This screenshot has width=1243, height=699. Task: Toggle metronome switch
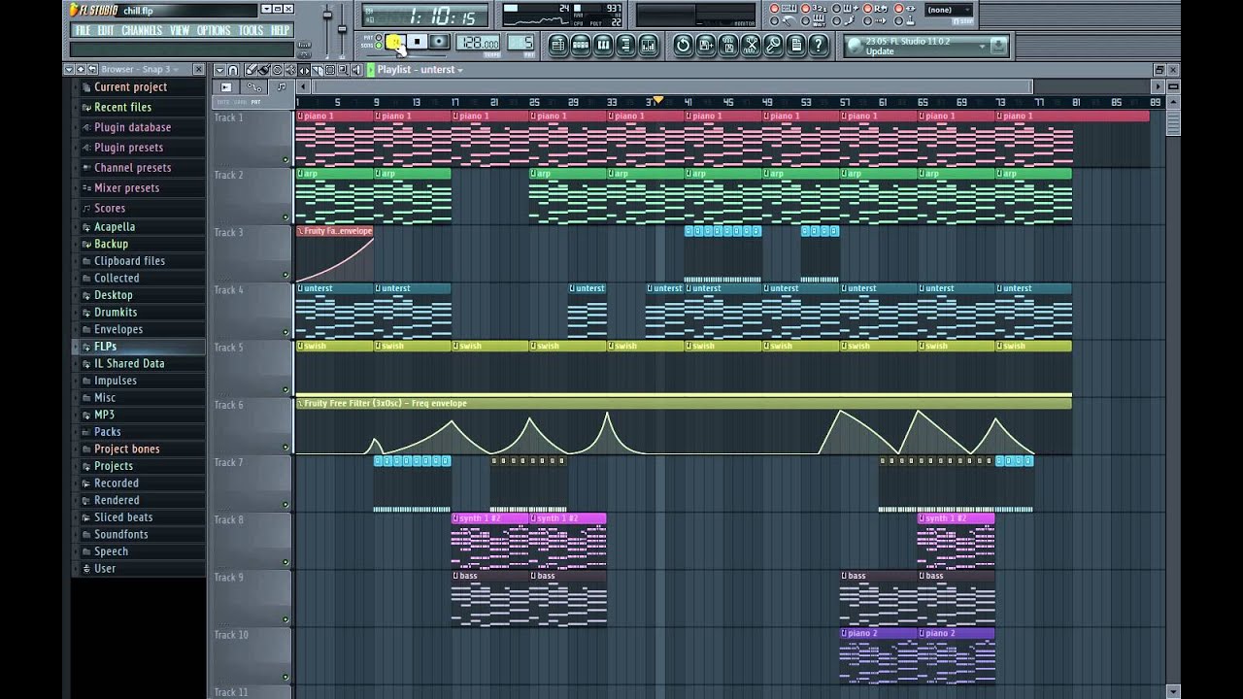pyautogui.click(x=774, y=21)
